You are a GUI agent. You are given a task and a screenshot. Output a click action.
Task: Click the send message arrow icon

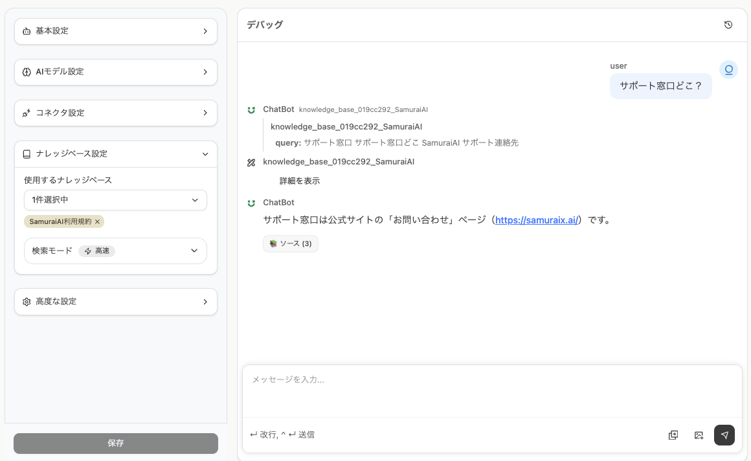point(724,435)
